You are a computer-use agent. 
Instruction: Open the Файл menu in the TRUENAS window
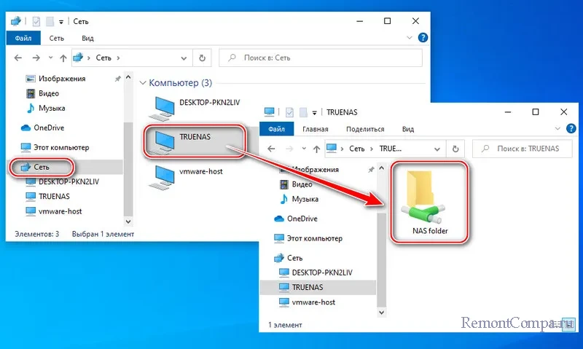(x=275, y=130)
